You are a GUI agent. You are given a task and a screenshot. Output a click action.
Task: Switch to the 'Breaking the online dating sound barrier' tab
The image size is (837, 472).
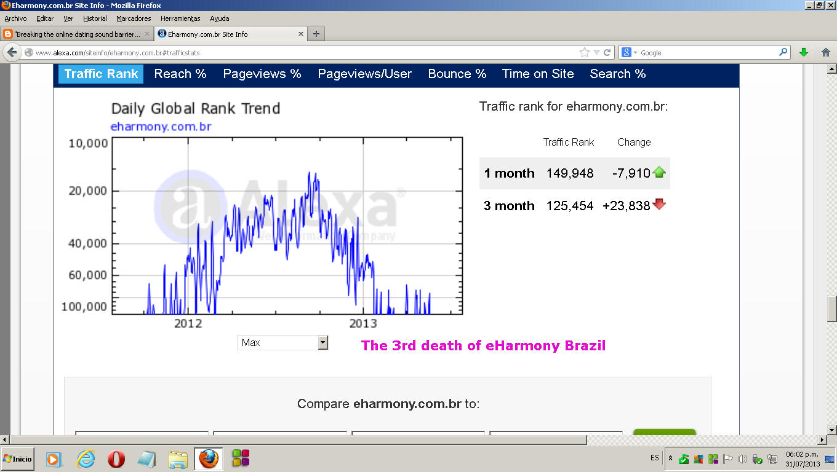tap(76, 34)
